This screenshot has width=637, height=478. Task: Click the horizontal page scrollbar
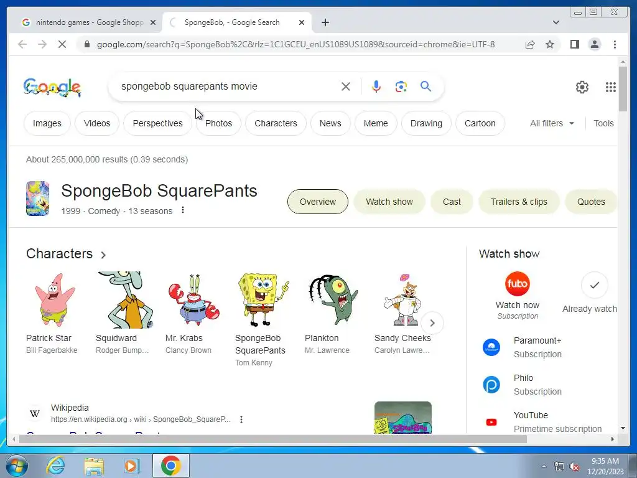pyautogui.click(x=273, y=439)
